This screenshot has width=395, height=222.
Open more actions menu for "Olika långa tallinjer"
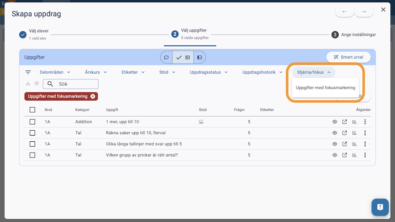tap(365, 144)
